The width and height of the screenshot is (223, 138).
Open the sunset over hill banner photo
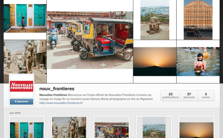pos(155,62)
